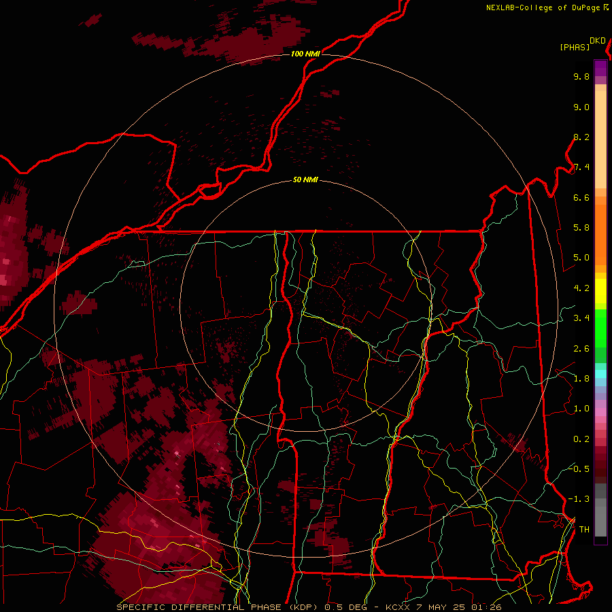Screen dimensions: 612x612
Task: Click the DKD label above the color scale
Action: 598,41
